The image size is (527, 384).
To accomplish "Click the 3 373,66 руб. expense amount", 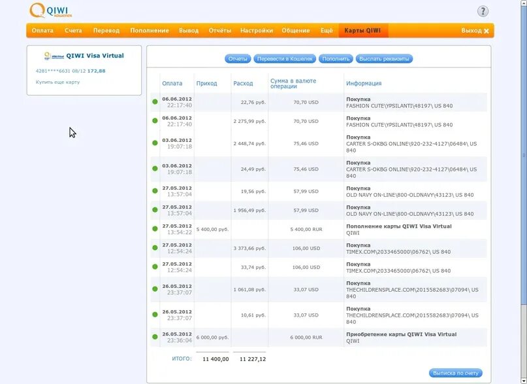I will pyautogui.click(x=249, y=248).
